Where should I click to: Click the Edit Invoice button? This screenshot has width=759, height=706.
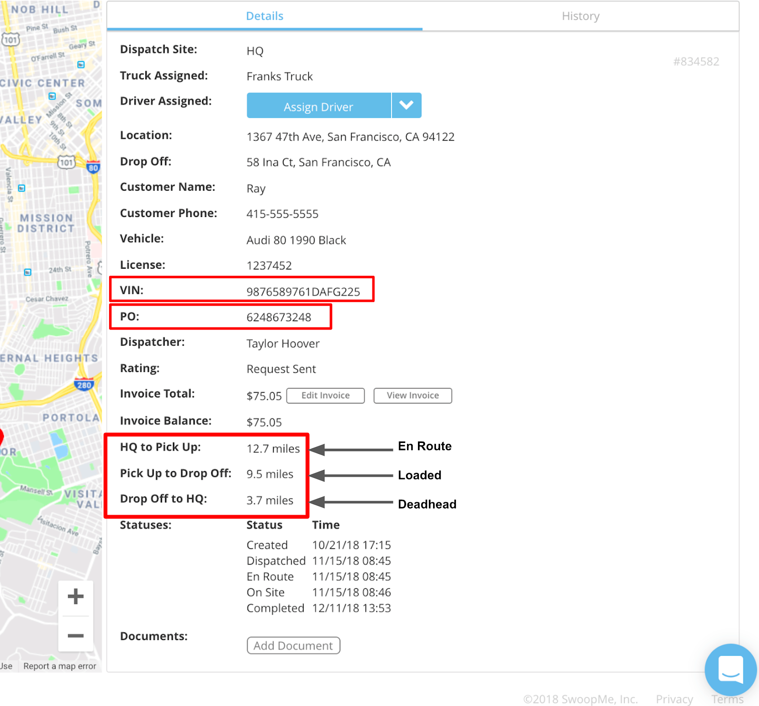pyautogui.click(x=325, y=395)
